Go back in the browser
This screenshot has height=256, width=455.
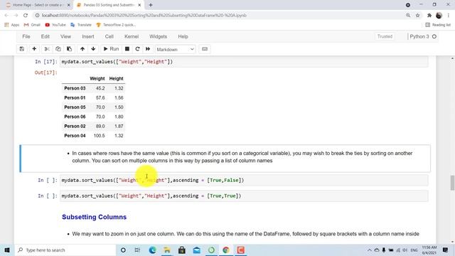(x=6, y=16)
